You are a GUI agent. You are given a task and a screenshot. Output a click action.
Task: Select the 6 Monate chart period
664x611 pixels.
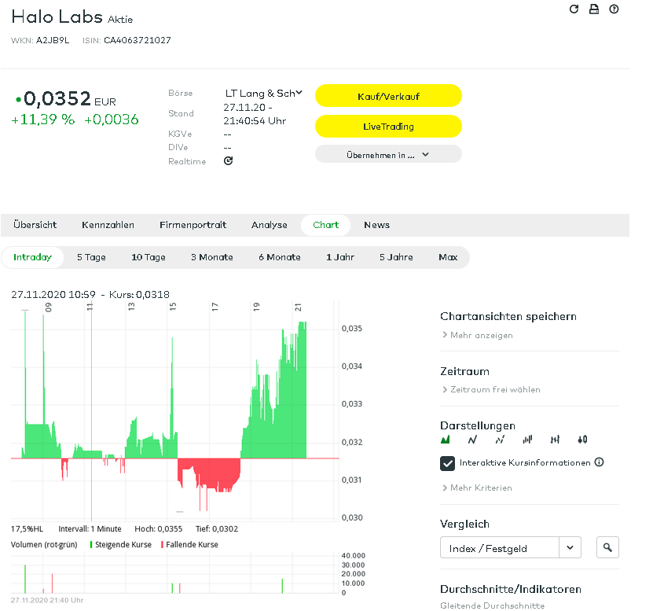(279, 256)
